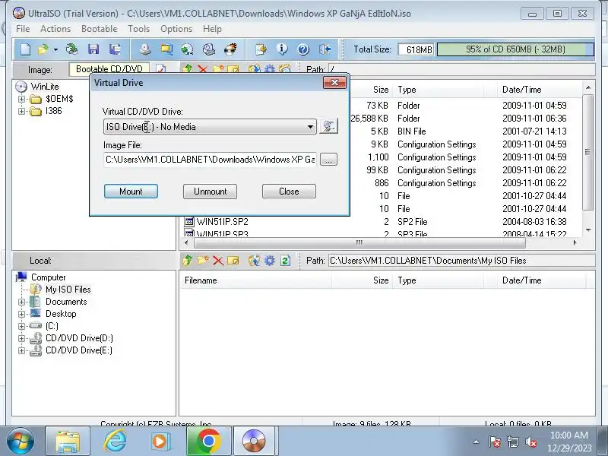
Task: Click the Add Files toolbar icon
Action: [x=261, y=49]
